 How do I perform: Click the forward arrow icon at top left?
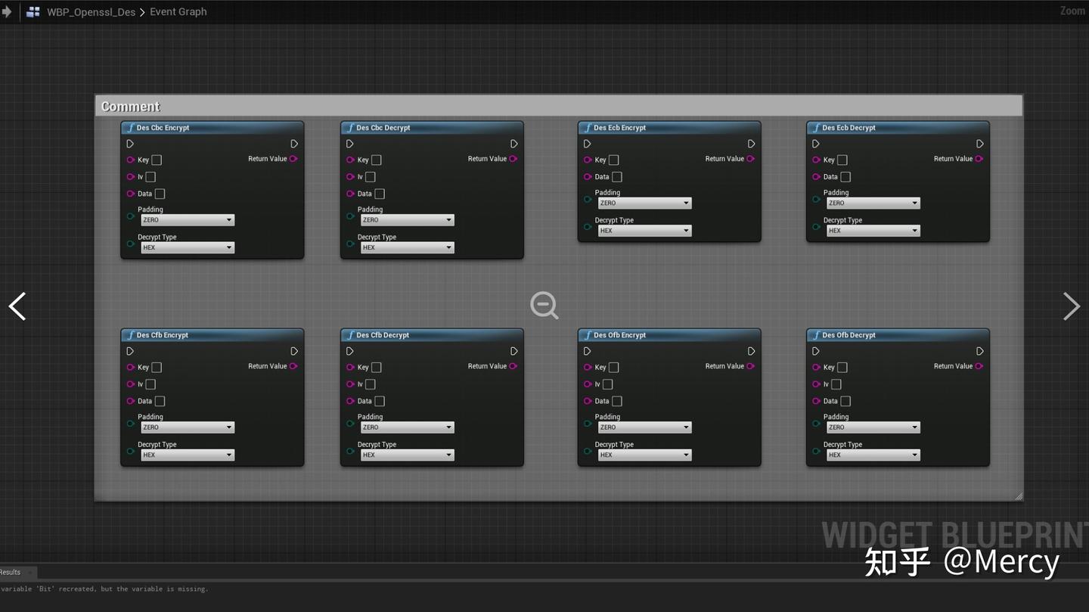7,11
